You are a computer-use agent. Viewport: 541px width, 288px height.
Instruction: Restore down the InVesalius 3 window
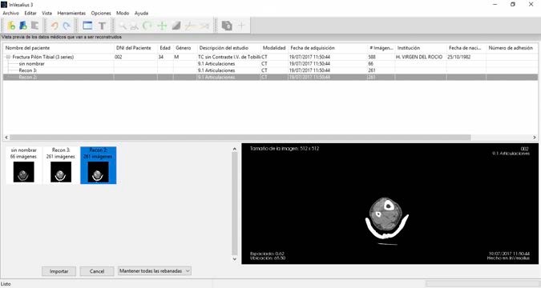click(x=513, y=5)
